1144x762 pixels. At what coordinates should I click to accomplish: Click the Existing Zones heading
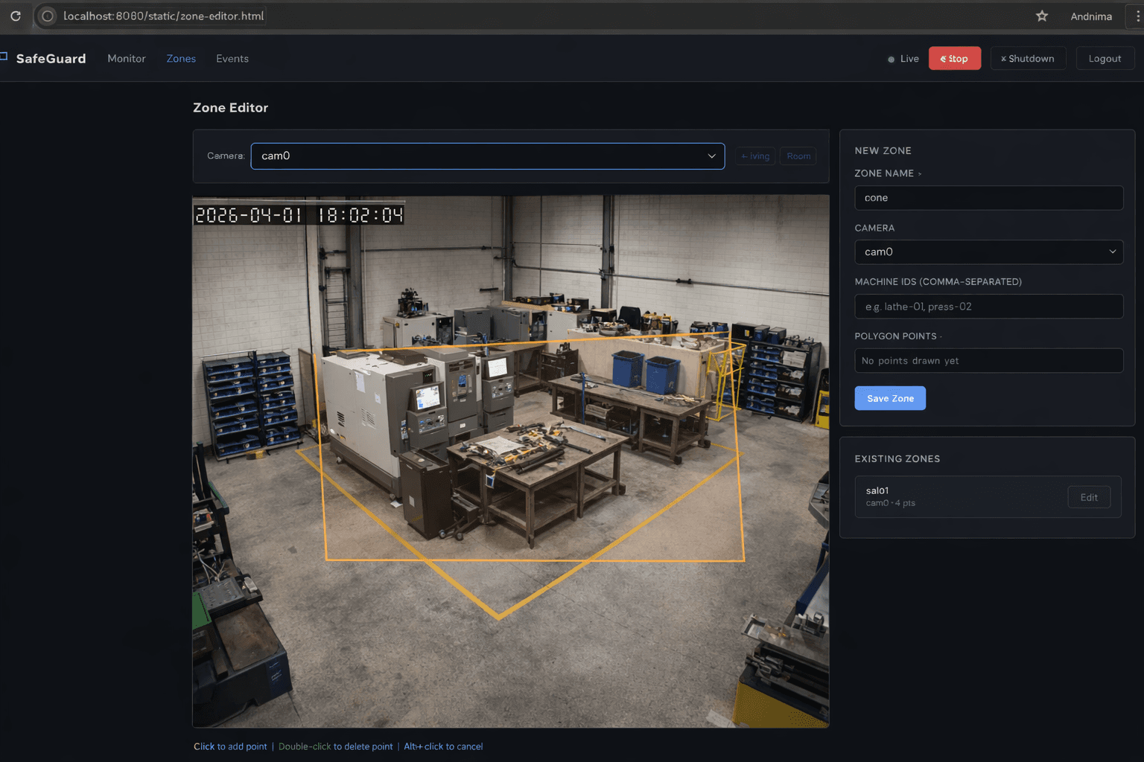897,459
